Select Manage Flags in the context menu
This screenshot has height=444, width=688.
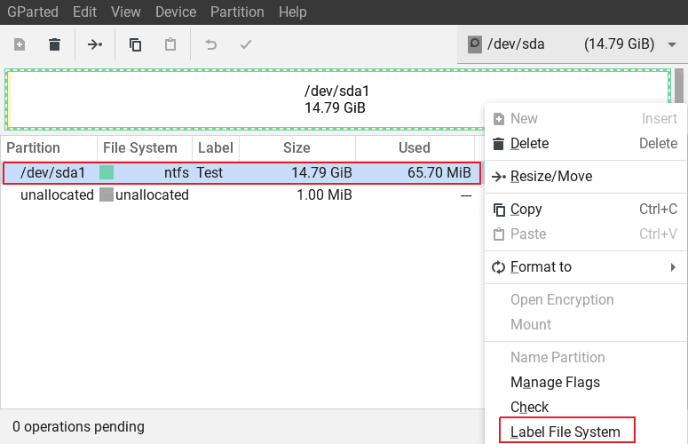(555, 382)
